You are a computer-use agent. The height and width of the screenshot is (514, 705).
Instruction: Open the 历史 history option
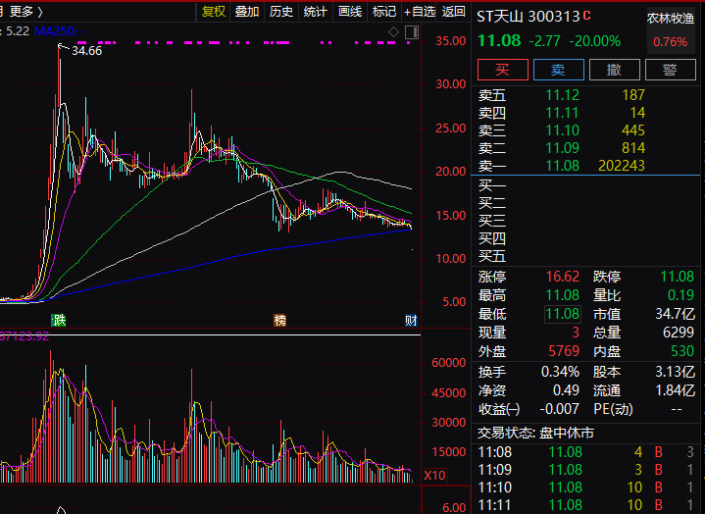281,11
